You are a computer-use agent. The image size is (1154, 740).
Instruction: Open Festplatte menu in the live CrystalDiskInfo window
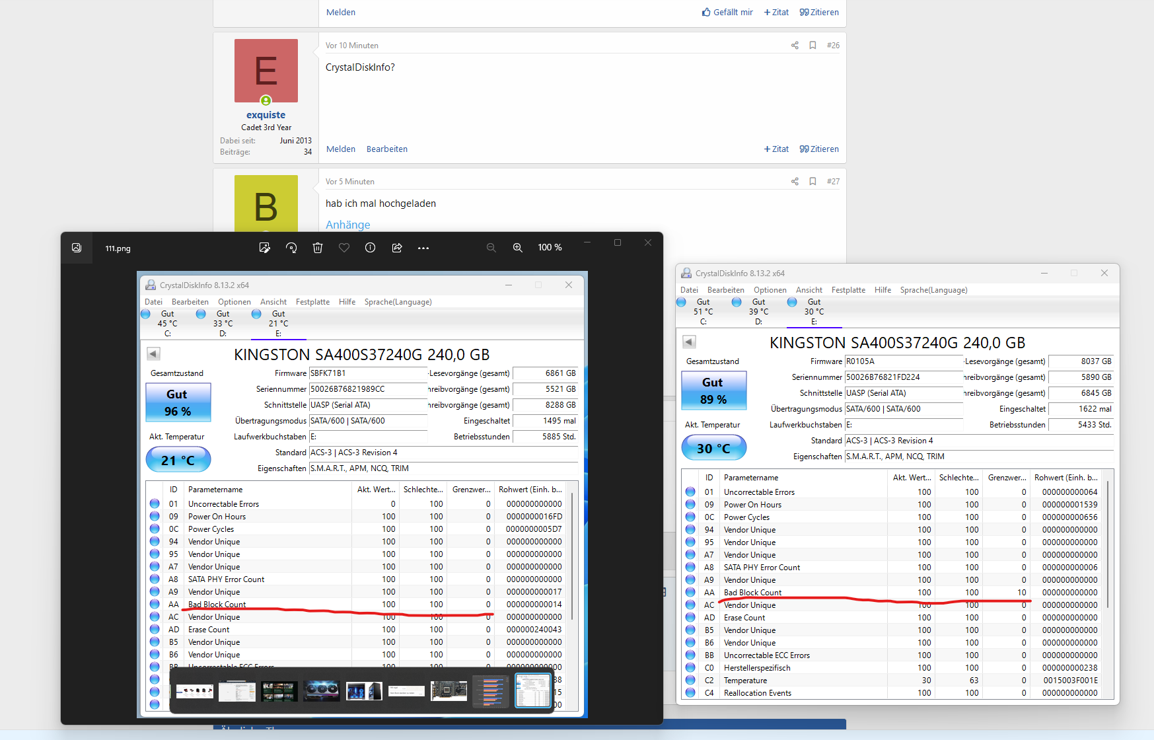coord(848,290)
